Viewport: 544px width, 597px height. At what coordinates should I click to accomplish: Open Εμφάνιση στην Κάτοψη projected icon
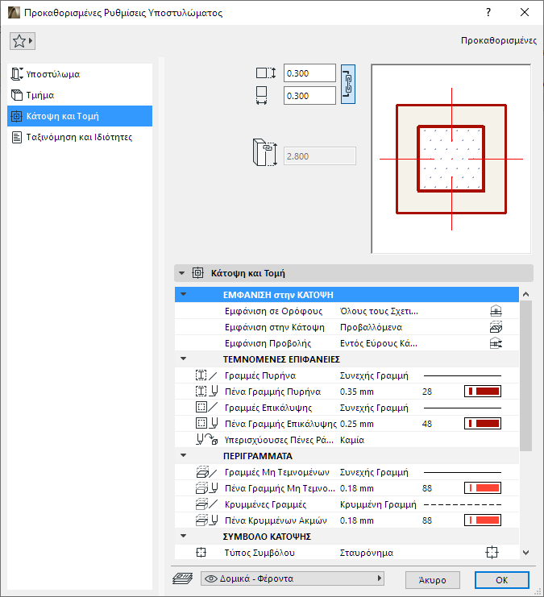(496, 327)
